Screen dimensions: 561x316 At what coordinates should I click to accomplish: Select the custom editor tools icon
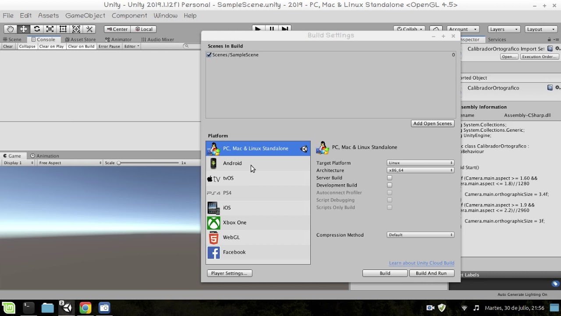pos(89,29)
